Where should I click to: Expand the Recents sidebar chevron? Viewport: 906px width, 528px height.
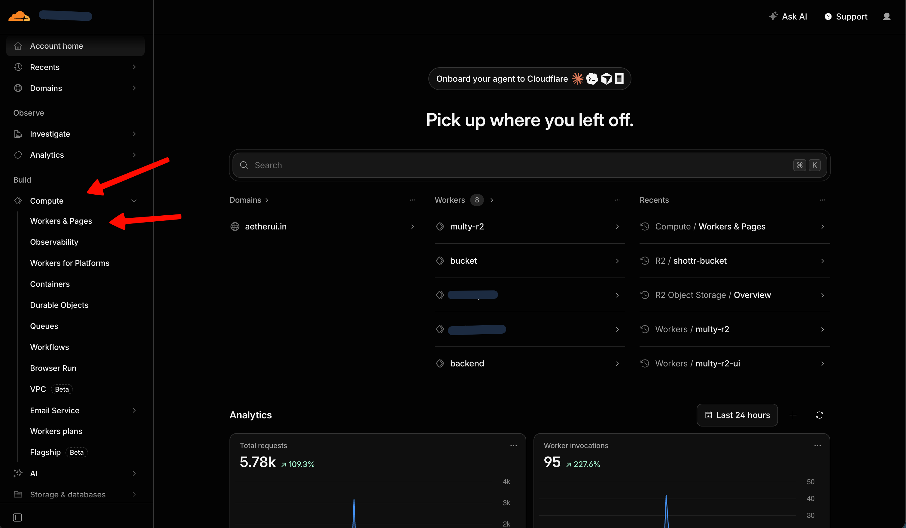134,67
